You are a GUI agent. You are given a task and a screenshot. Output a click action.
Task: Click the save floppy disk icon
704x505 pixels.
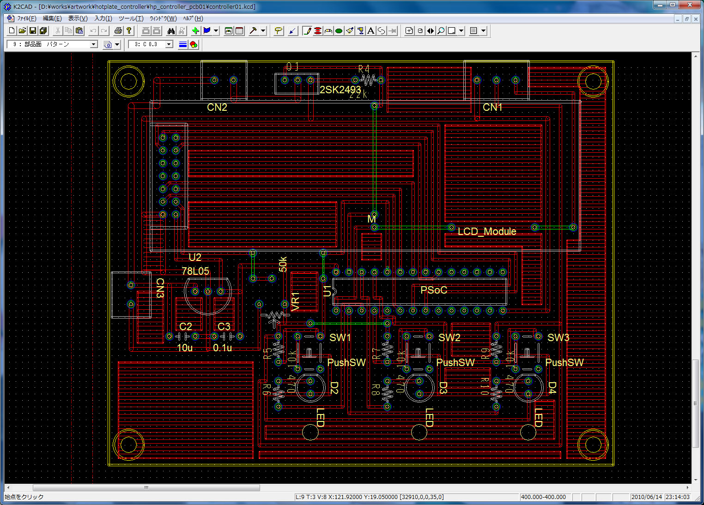tap(33, 31)
